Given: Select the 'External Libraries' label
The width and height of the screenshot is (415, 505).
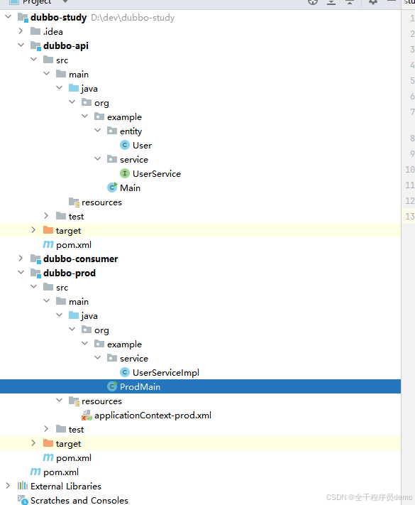Looking at the screenshot, I should pyautogui.click(x=66, y=486).
